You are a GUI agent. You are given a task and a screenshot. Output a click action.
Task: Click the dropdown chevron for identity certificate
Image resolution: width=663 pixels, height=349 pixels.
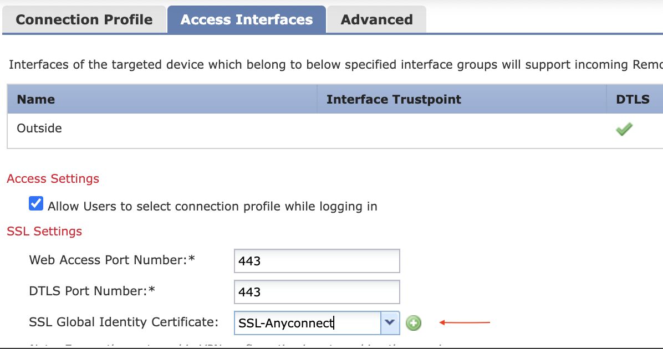click(390, 323)
